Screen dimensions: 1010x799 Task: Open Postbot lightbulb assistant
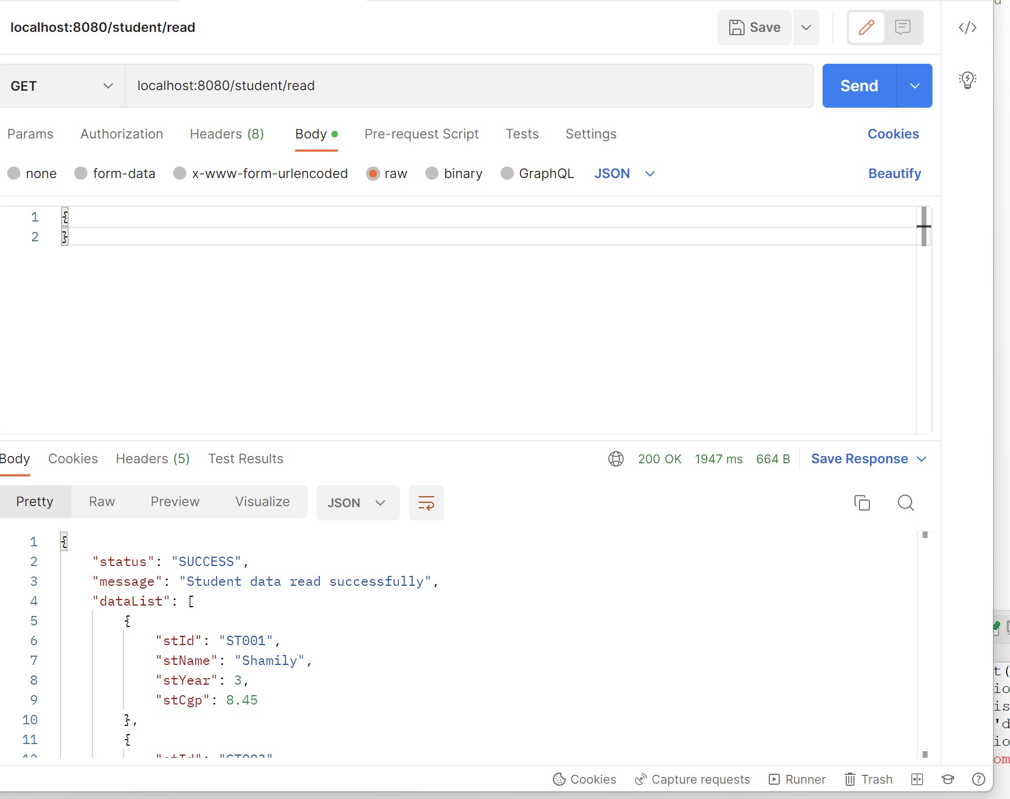coord(968,80)
